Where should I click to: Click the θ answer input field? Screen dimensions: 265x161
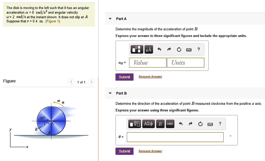pyautogui.click(x=175, y=137)
